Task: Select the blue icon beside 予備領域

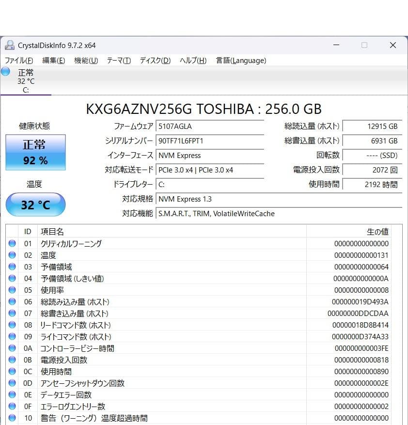Action: [x=12, y=267]
